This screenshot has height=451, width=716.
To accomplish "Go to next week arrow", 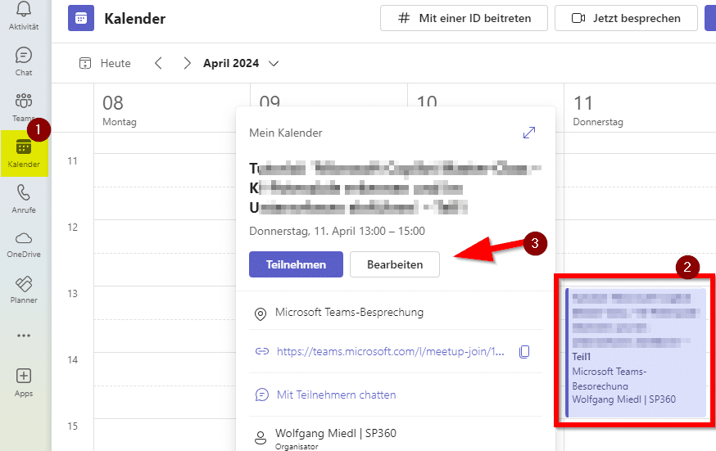I will 188,63.
